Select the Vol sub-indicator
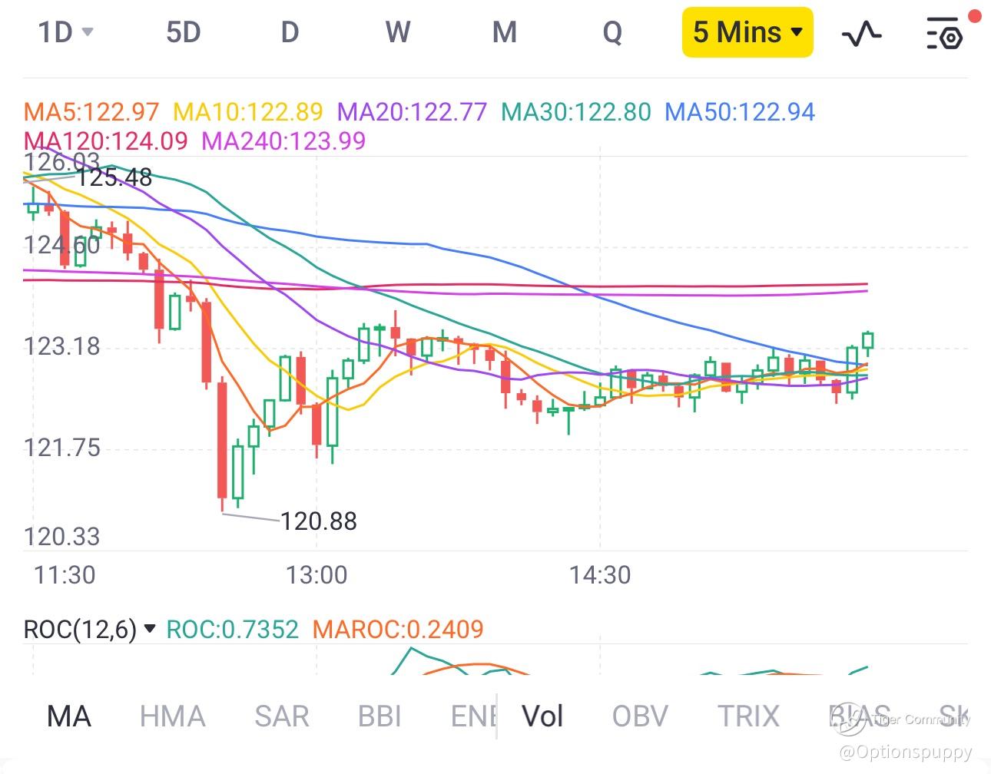This screenshot has height=774, width=991. [x=542, y=716]
